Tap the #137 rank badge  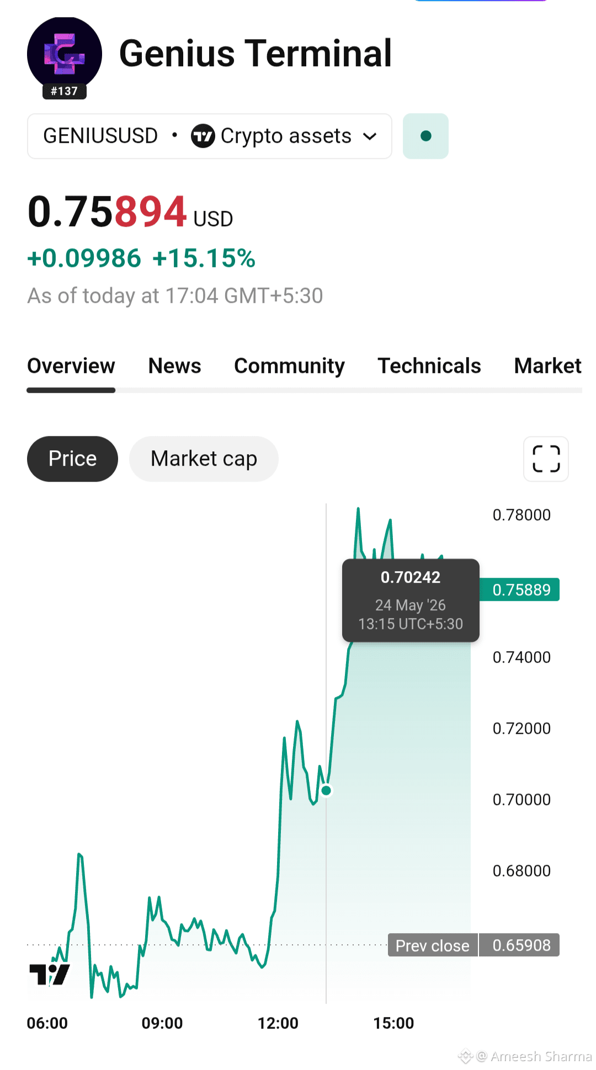[65, 91]
